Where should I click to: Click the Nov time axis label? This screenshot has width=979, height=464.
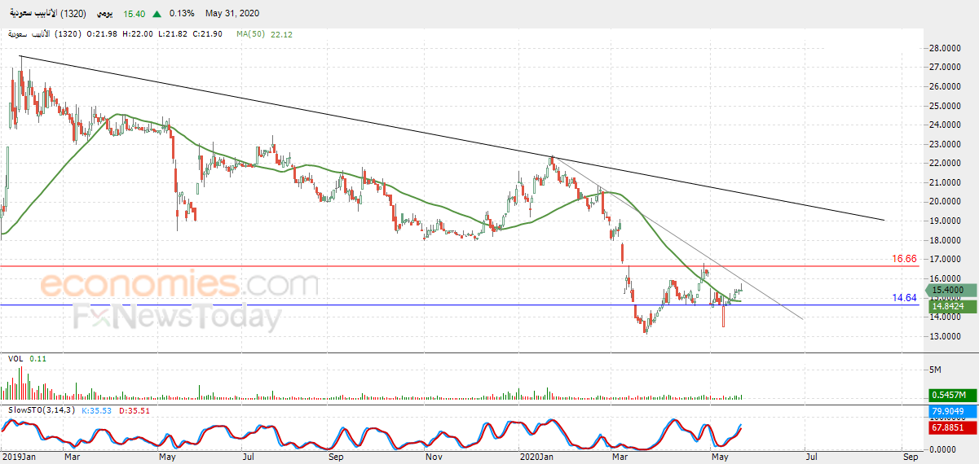click(434, 457)
